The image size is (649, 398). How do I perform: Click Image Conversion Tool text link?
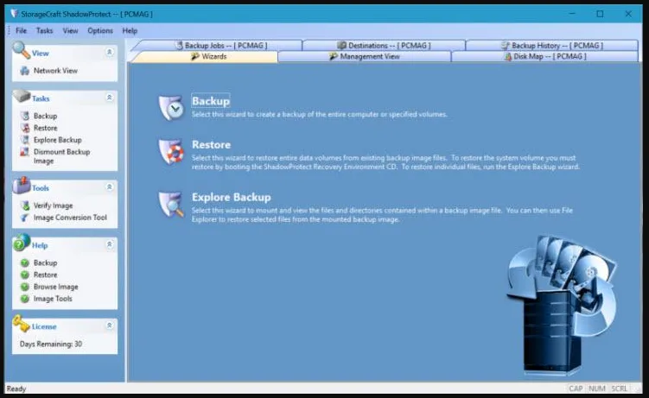(70, 218)
